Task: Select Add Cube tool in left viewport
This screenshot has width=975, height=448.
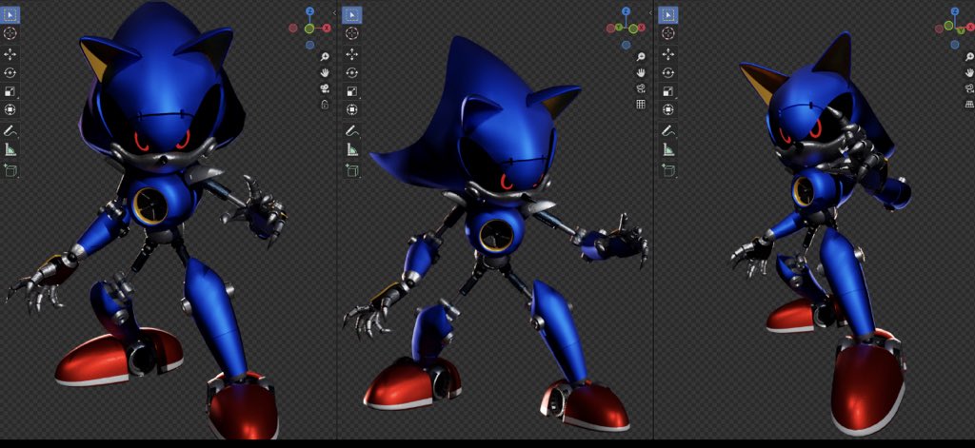Action: click(x=10, y=169)
